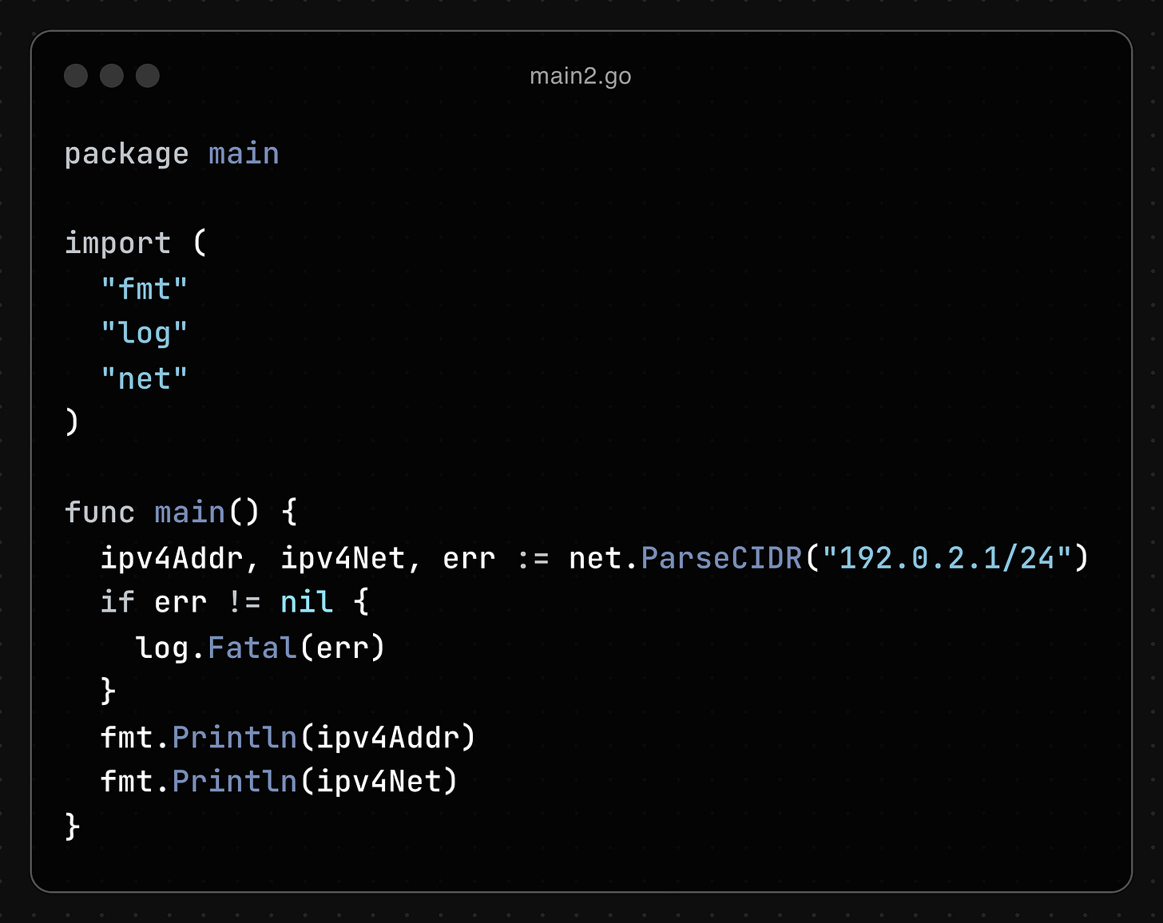Image resolution: width=1163 pixels, height=923 pixels.
Task: Select the main2.go title label
Action: point(581,76)
